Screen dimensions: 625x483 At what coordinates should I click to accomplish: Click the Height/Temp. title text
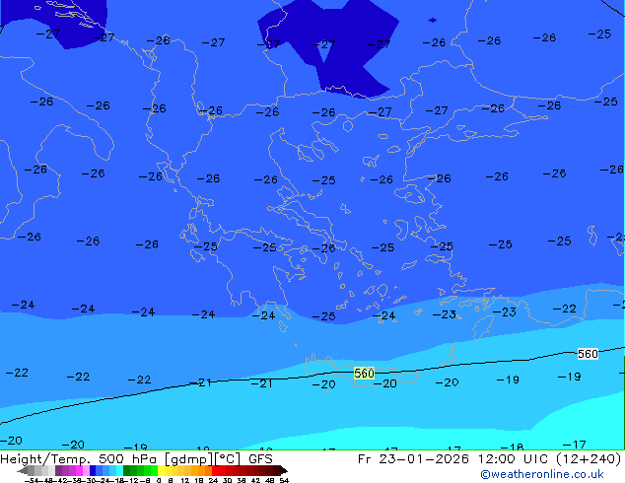47,459
